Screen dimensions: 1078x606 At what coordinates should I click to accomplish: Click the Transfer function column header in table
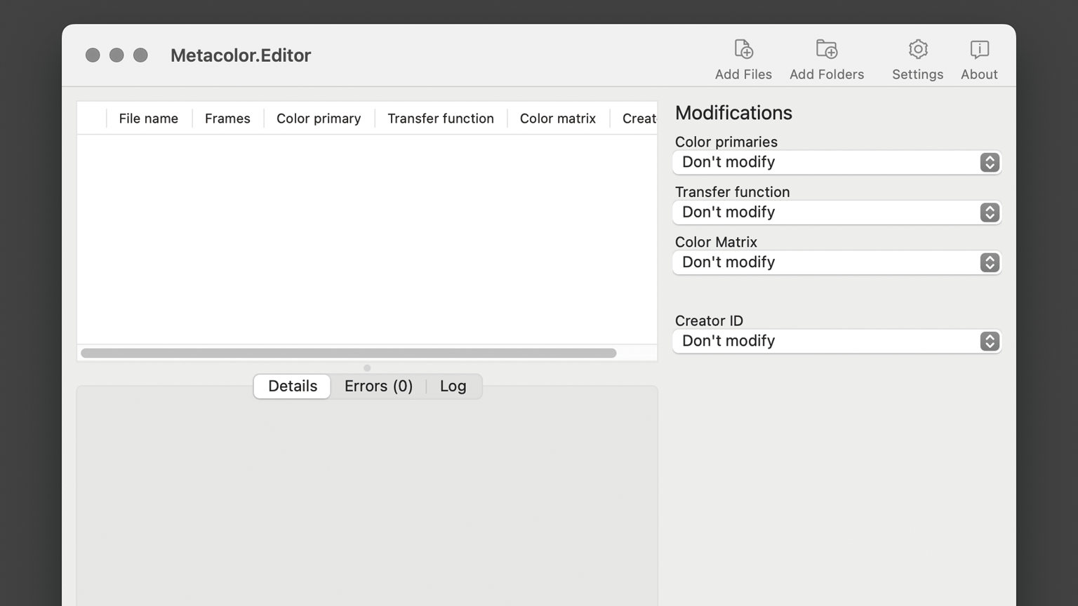[441, 119]
